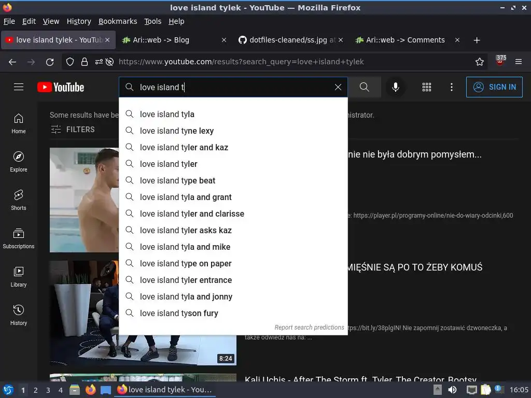Viewport: 531px width, 398px height.
Task: Click the tracking protection shield icon
Action: click(70, 62)
